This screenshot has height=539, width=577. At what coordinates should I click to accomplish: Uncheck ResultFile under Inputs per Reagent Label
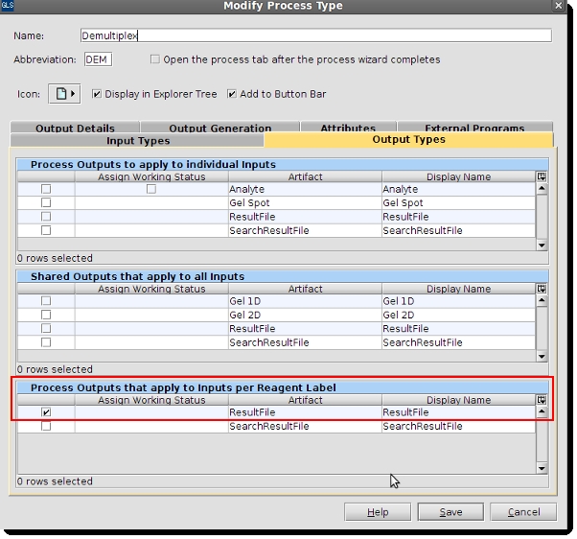[45, 412]
